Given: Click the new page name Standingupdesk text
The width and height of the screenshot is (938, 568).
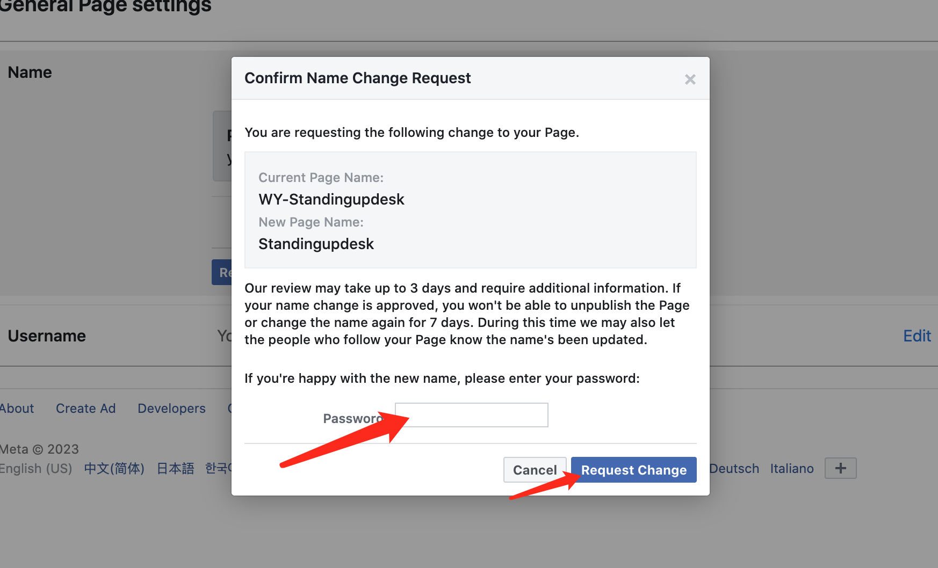Looking at the screenshot, I should point(316,244).
